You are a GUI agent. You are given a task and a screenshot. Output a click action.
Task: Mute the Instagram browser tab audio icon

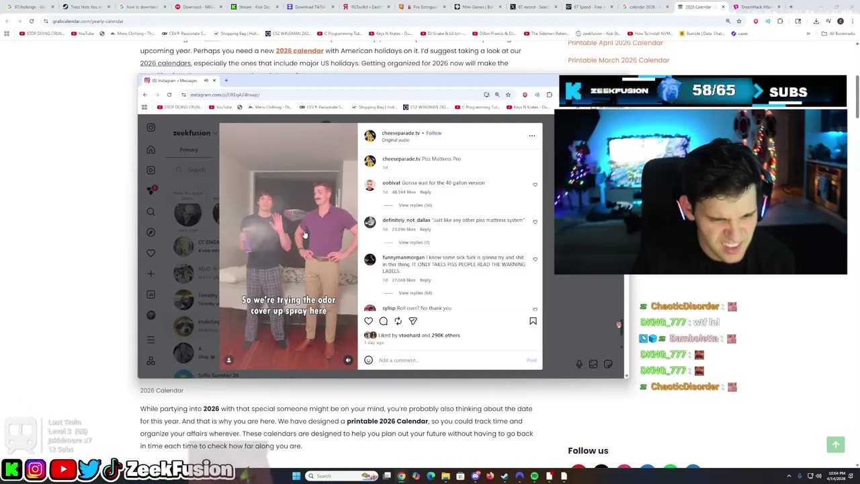[x=206, y=81]
